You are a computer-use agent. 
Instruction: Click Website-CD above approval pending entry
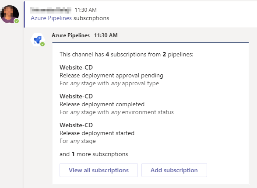pos(76,67)
